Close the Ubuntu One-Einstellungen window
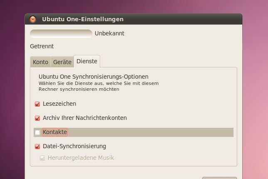Screen dimensions: 268x179 point(33,19)
